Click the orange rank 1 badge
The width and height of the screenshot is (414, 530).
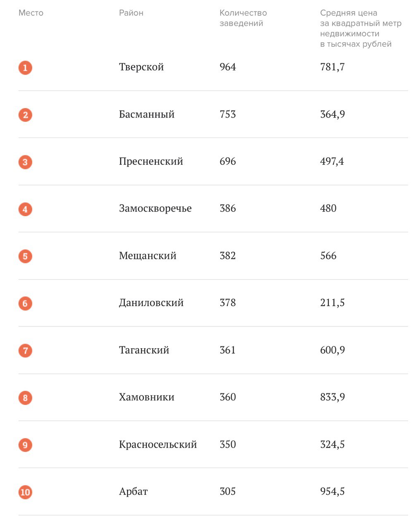pos(25,67)
